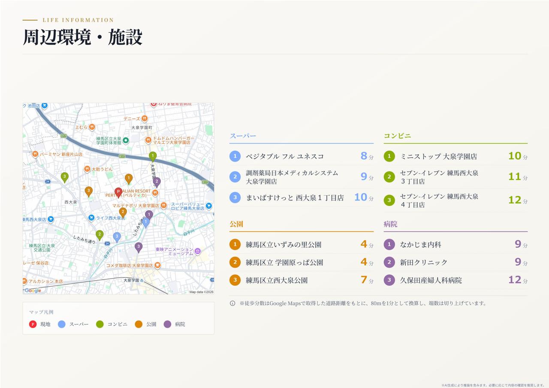Click orange park pin 3 on the map
The width and height of the screenshot is (549, 388).
89,191
